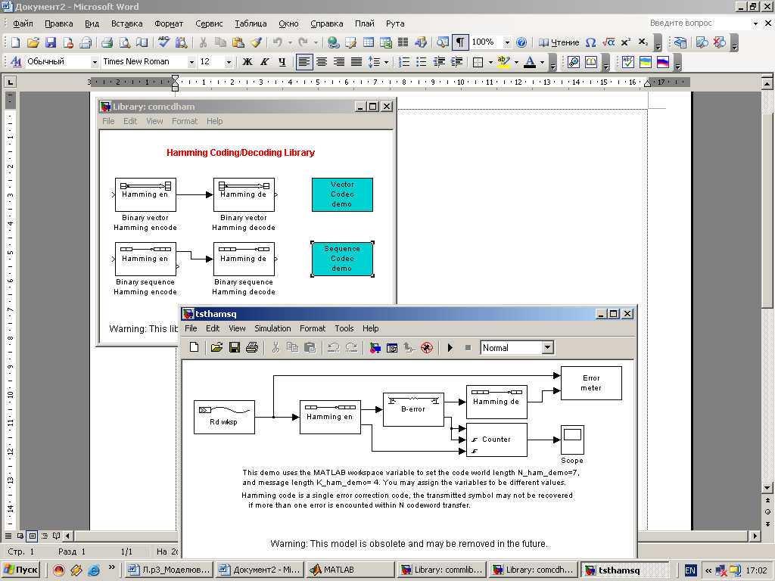This screenshot has height=581, width=775.
Task: Open Simulink library browser in tsthamsq
Action: (x=375, y=348)
